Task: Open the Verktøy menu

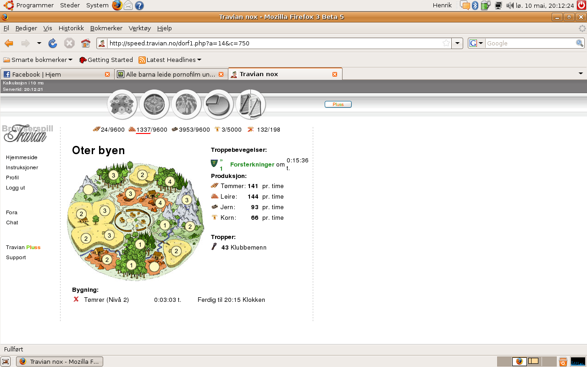Action: (x=140, y=28)
